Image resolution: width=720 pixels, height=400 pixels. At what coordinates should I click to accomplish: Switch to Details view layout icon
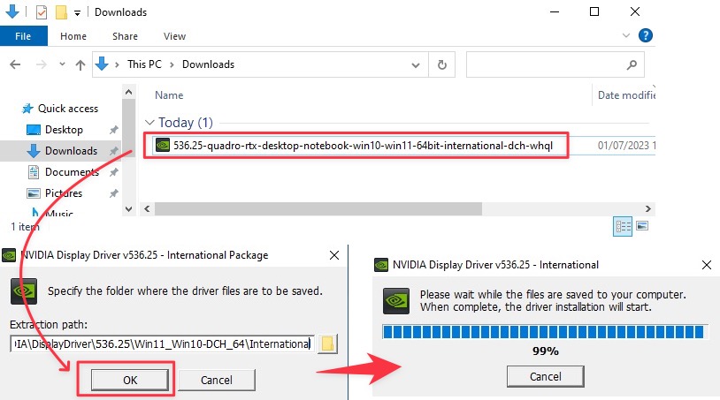pyautogui.click(x=623, y=226)
